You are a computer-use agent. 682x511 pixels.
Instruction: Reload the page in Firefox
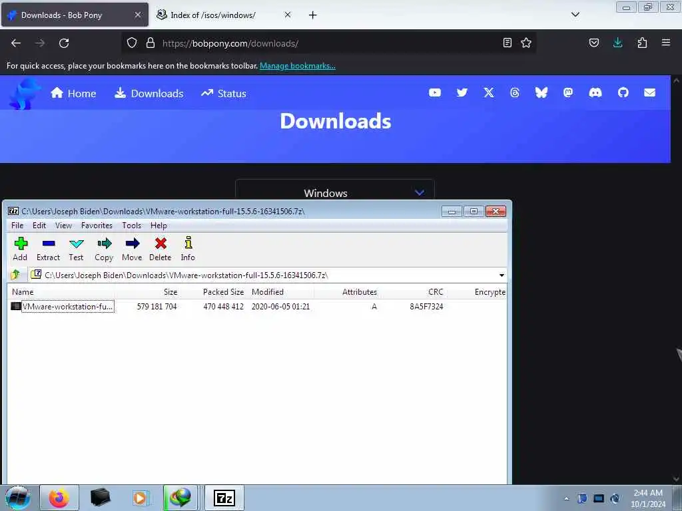(x=64, y=43)
